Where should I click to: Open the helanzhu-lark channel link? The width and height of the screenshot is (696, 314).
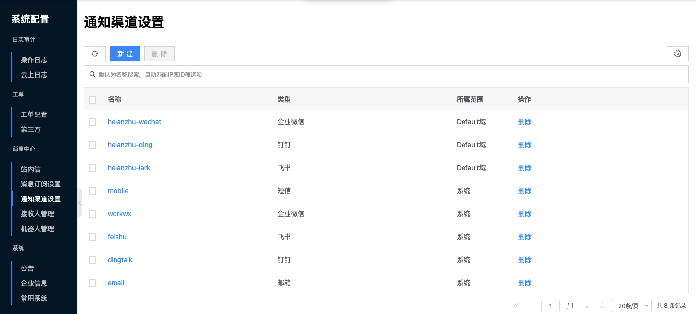(x=129, y=168)
